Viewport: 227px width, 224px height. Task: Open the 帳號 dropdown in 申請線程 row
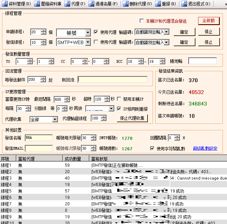pyautogui.click(x=88, y=33)
